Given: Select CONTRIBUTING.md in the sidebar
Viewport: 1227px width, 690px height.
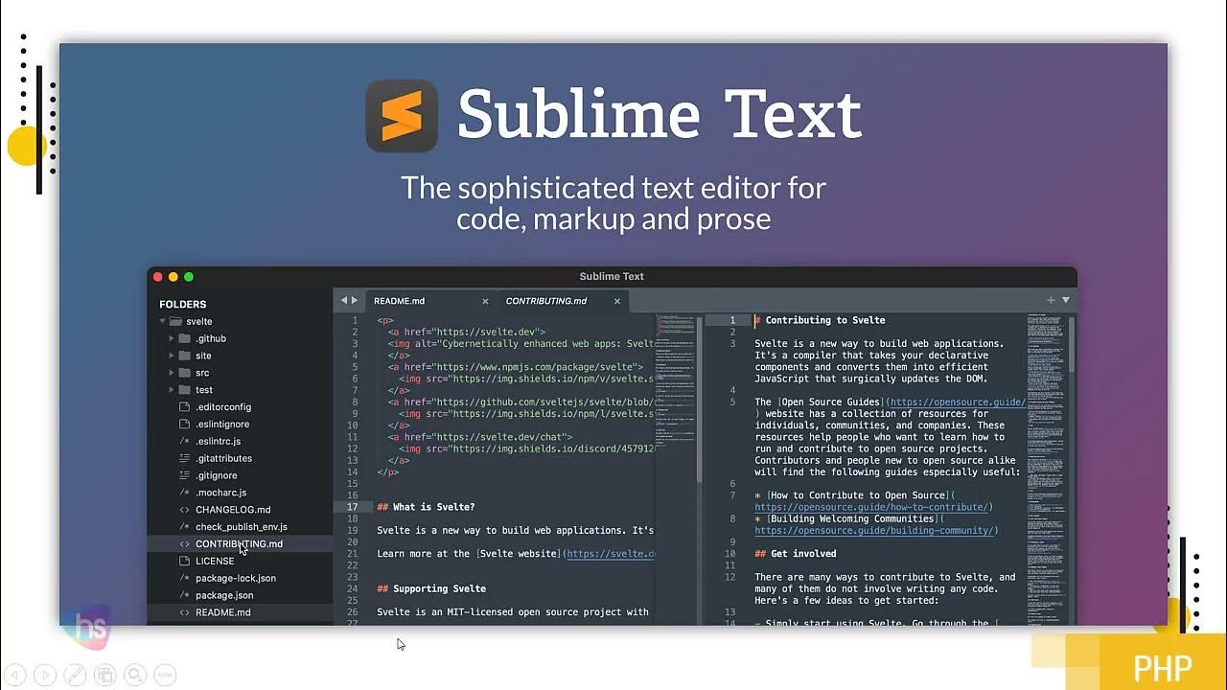Looking at the screenshot, I should 240,544.
